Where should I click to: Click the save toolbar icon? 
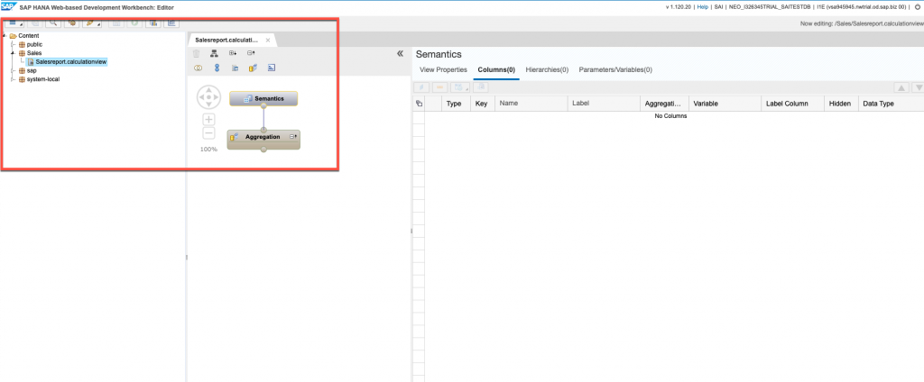[x=116, y=23]
